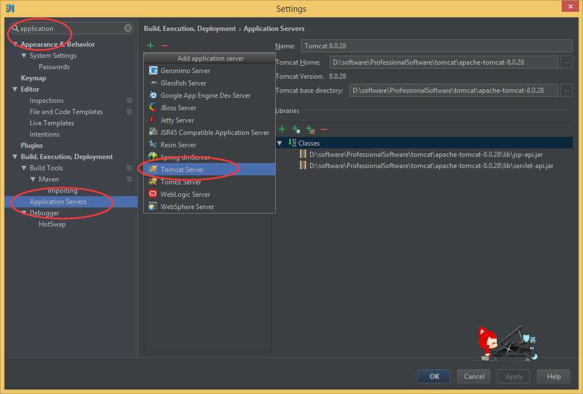
Task: Browse for Tomcat base directory
Action: 566,90
